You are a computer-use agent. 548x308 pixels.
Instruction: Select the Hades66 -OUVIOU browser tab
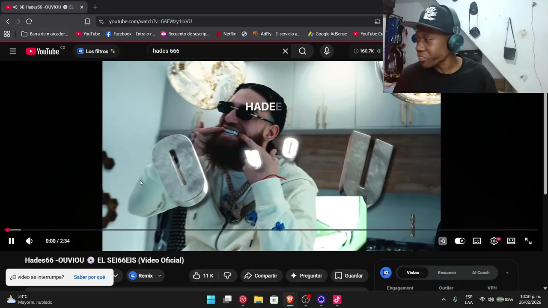(x=45, y=7)
